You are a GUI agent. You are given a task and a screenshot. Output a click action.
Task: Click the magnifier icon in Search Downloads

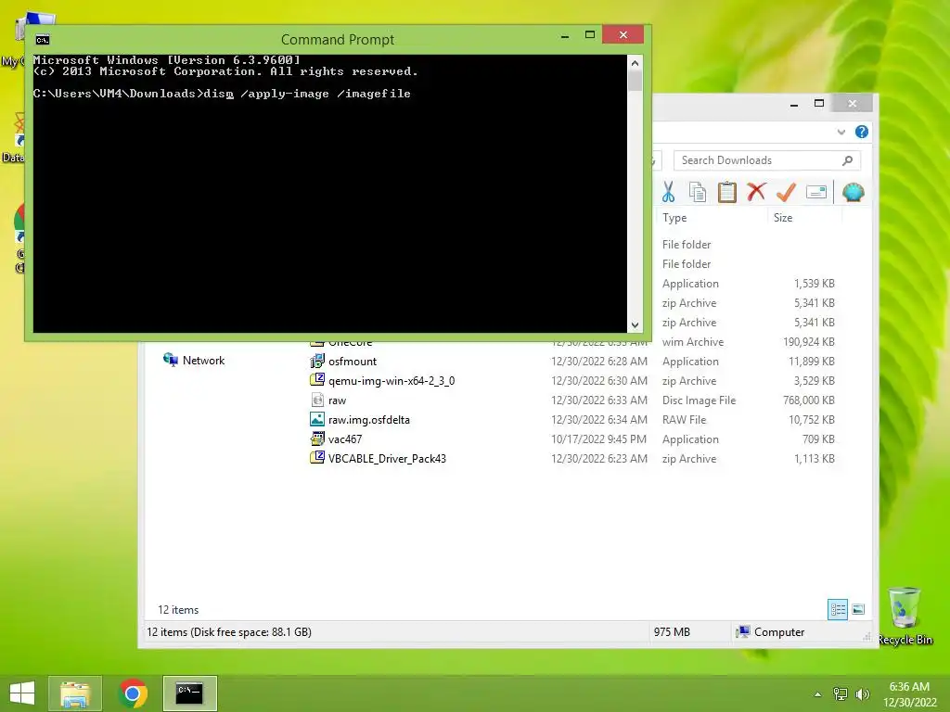(x=847, y=160)
